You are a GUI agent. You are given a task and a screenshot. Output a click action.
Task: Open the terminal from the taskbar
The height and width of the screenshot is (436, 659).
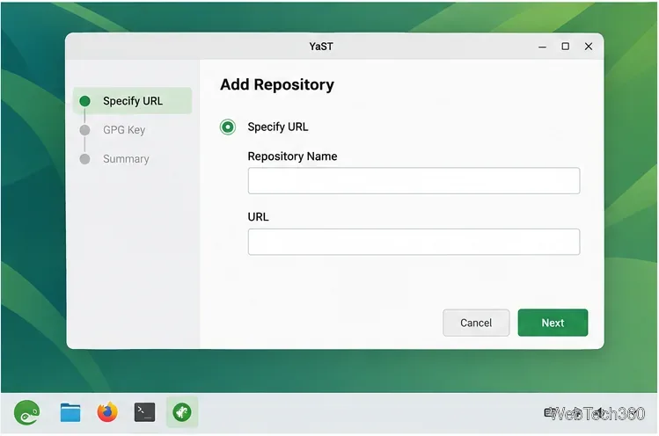(x=144, y=412)
